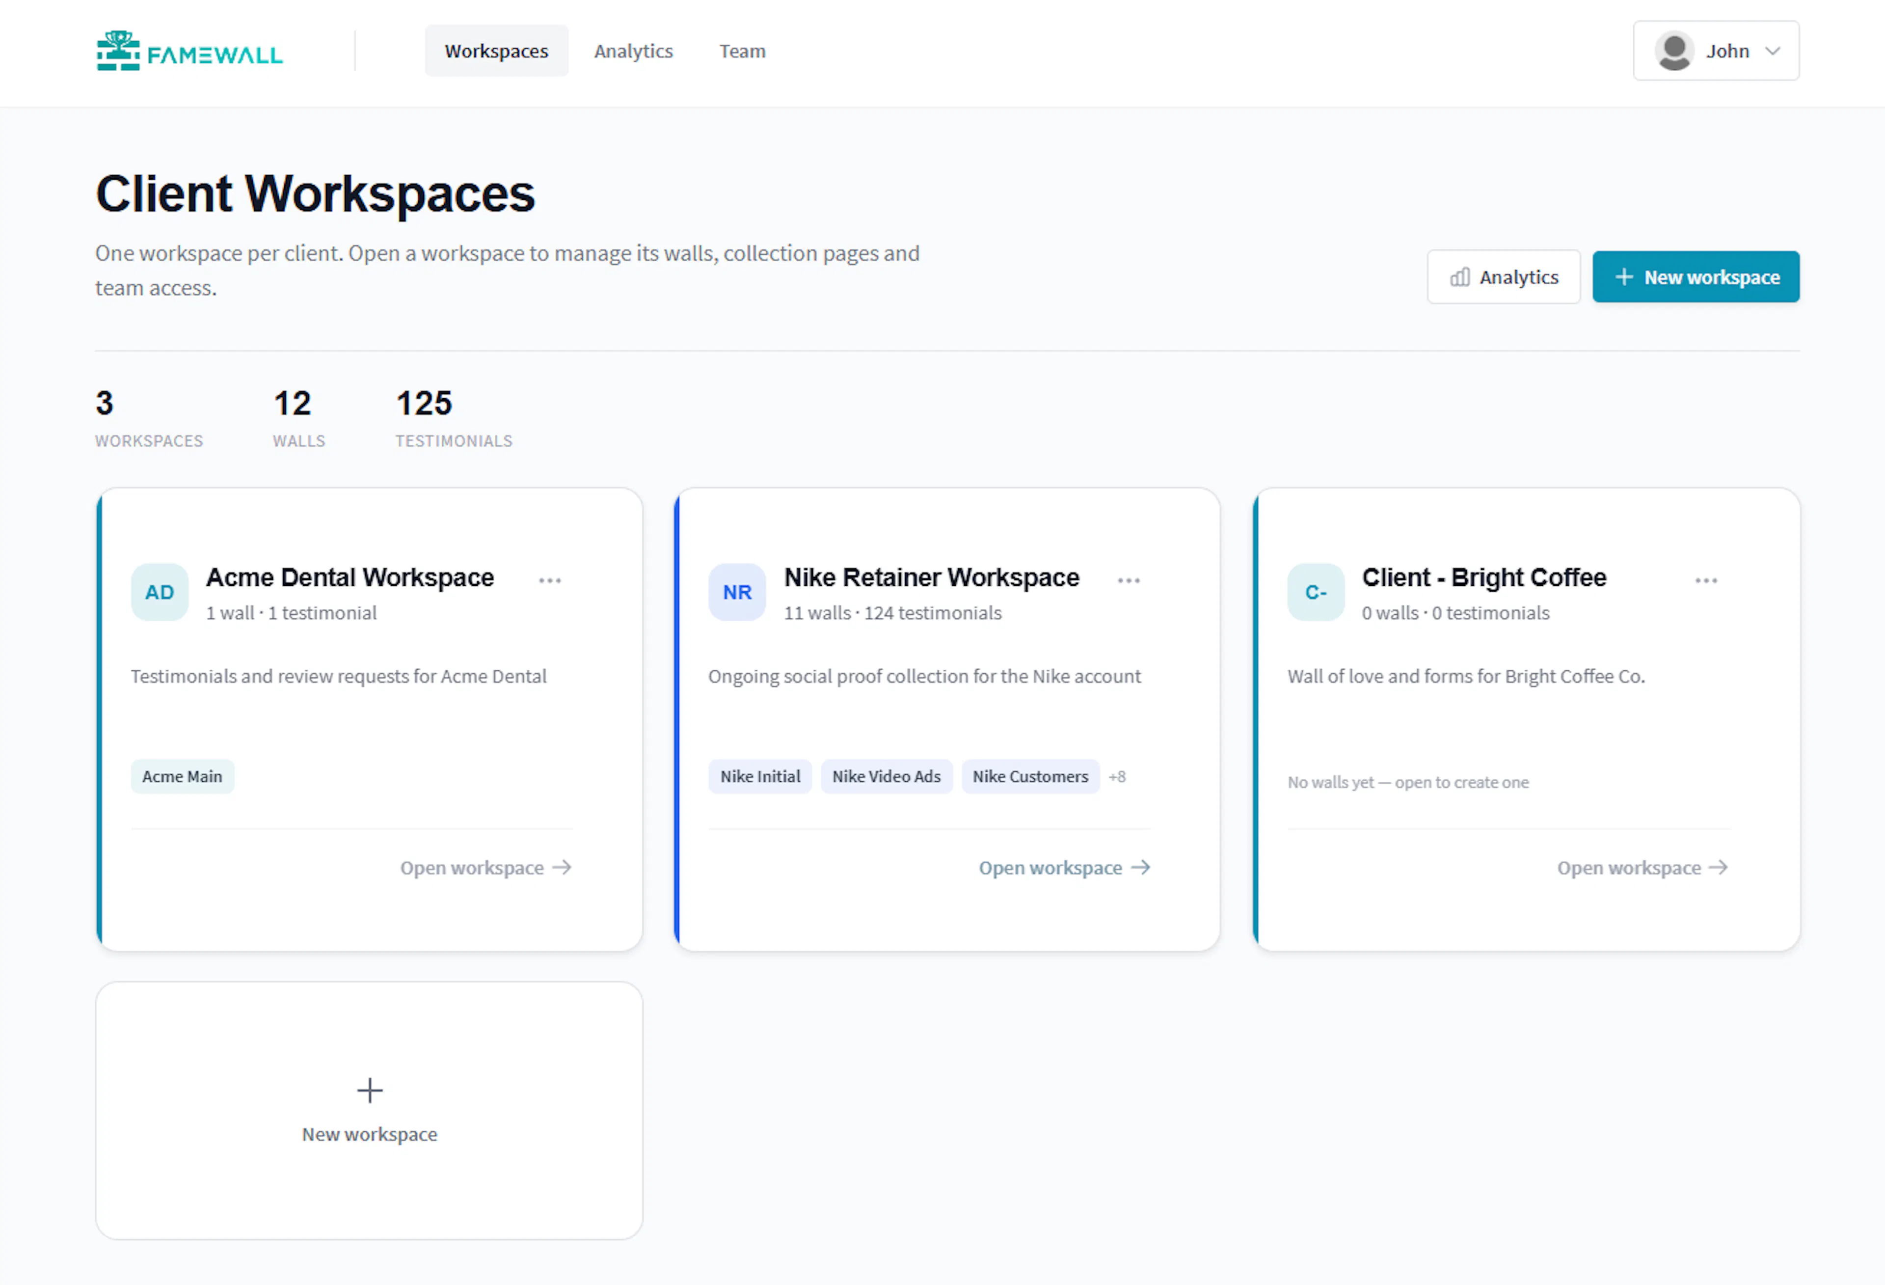Click the Acme Dental description text
Viewport: 1885px width, 1285px height.
point(339,677)
